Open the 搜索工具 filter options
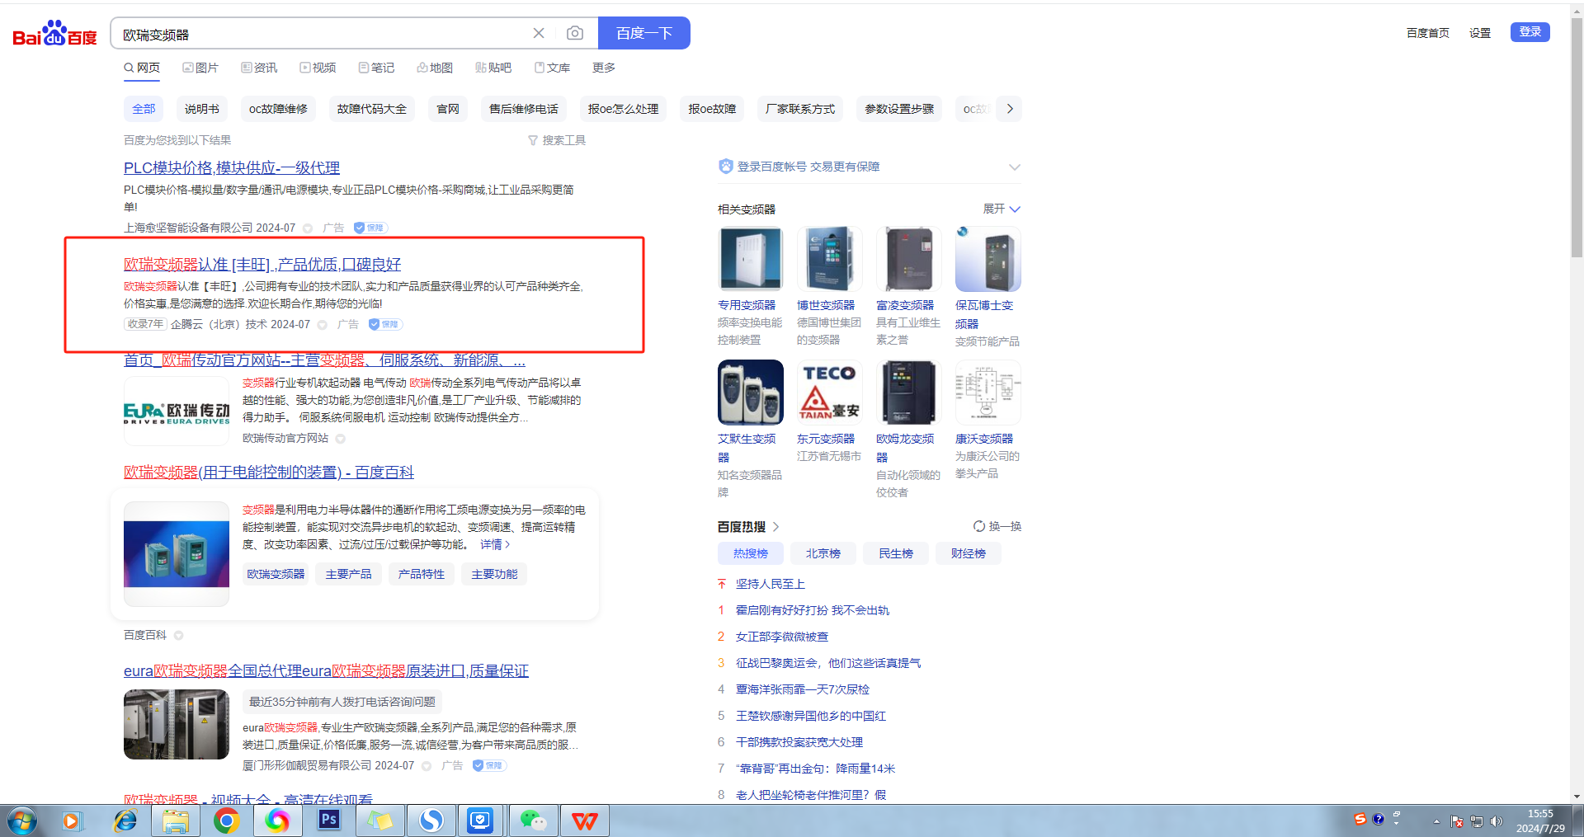The width and height of the screenshot is (1584, 837). tap(557, 140)
